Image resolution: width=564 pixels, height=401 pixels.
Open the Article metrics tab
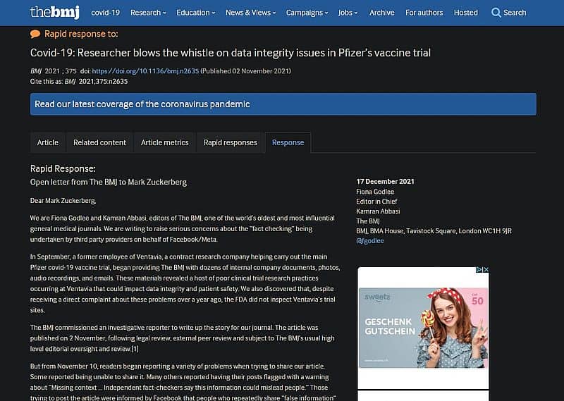coord(164,142)
